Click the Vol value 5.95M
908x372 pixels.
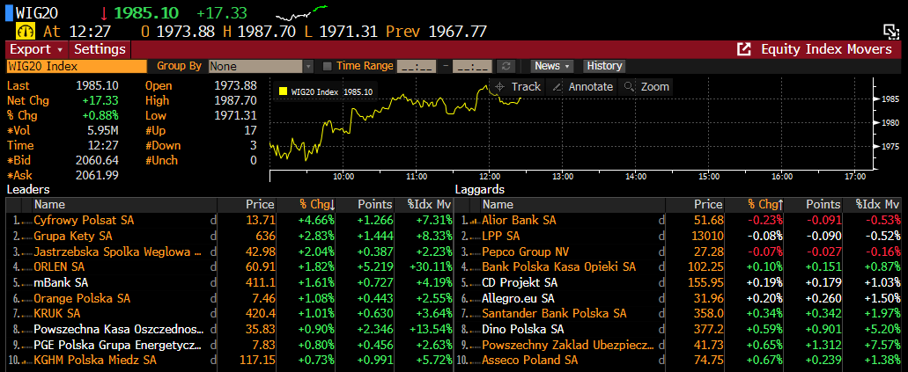coord(102,131)
